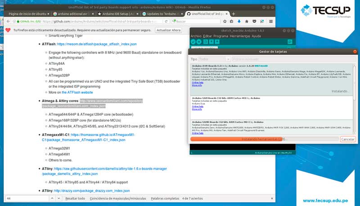Open the drazzy.com package index link
The width and height of the screenshot is (360, 206).
pos(92,191)
